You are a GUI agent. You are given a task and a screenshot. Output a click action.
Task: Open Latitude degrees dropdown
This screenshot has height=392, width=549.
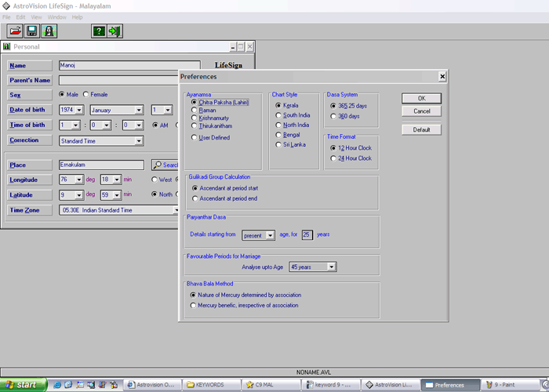click(x=79, y=195)
